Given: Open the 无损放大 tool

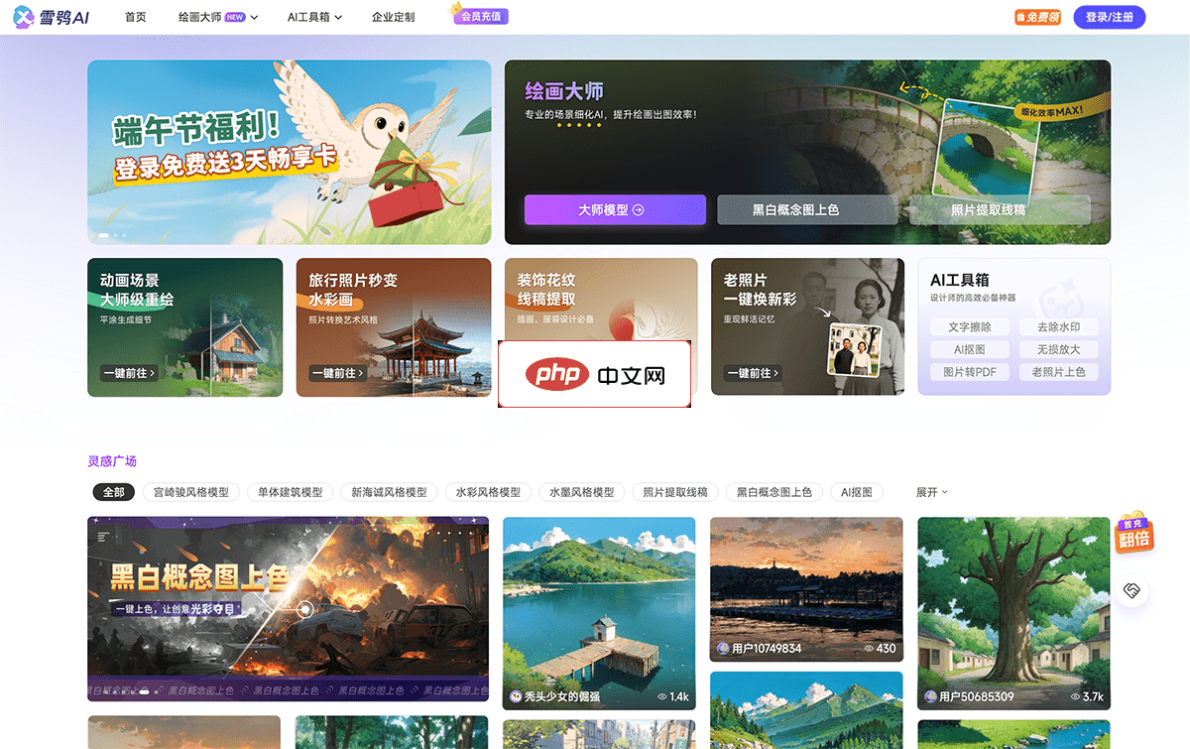Looking at the screenshot, I should [x=1058, y=350].
